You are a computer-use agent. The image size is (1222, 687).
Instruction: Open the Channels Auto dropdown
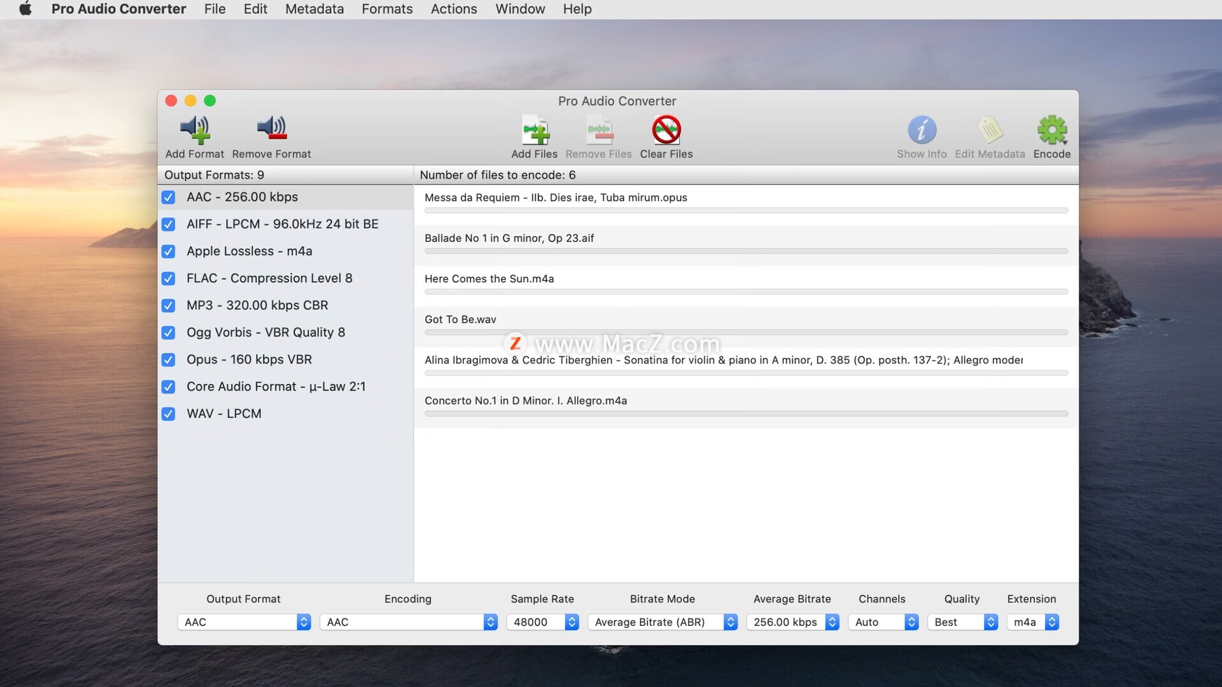pyautogui.click(x=883, y=622)
